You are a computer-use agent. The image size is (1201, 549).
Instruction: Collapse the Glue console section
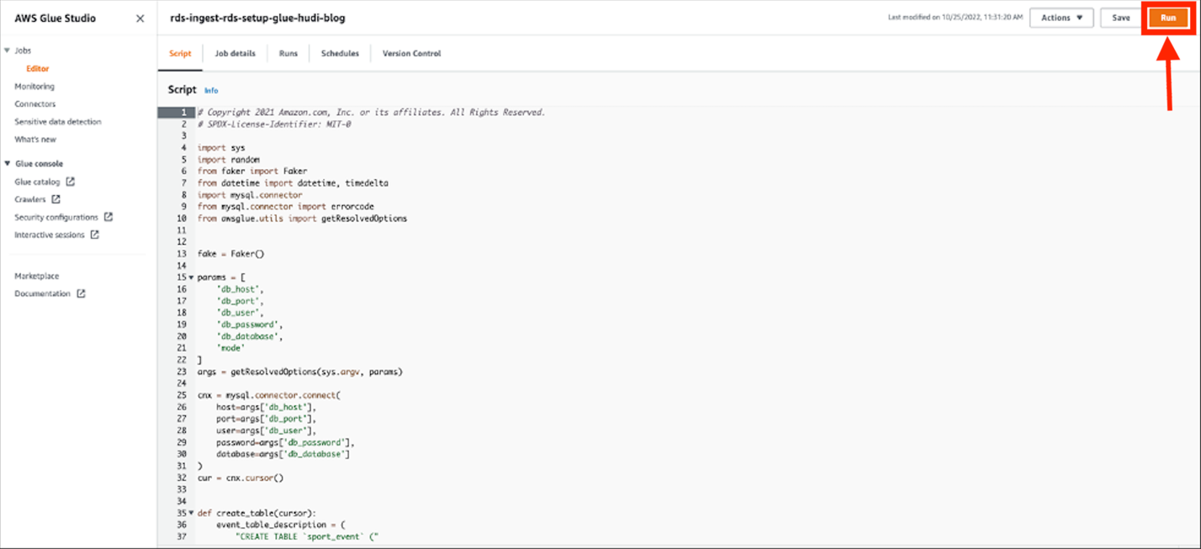pos(8,164)
